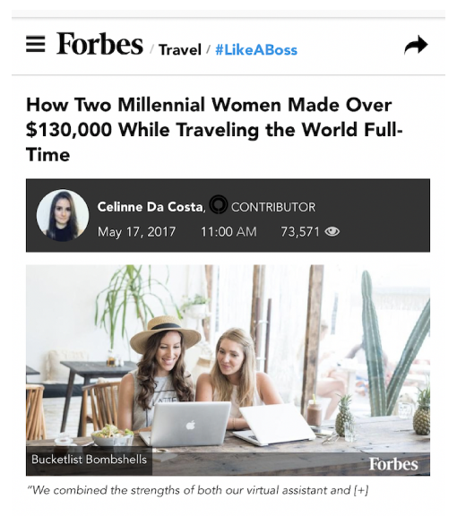457x517 pixels.
Task: Click the contributor circle badge icon
Action: (219, 204)
